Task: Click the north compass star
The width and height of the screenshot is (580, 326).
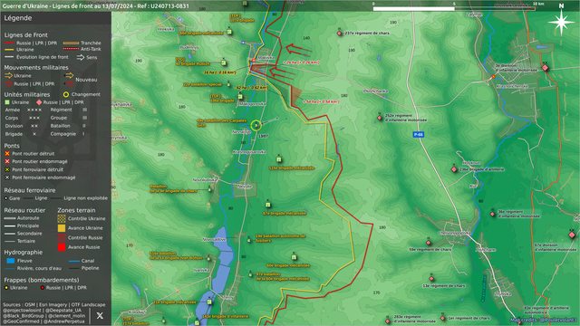Action: (561, 22)
